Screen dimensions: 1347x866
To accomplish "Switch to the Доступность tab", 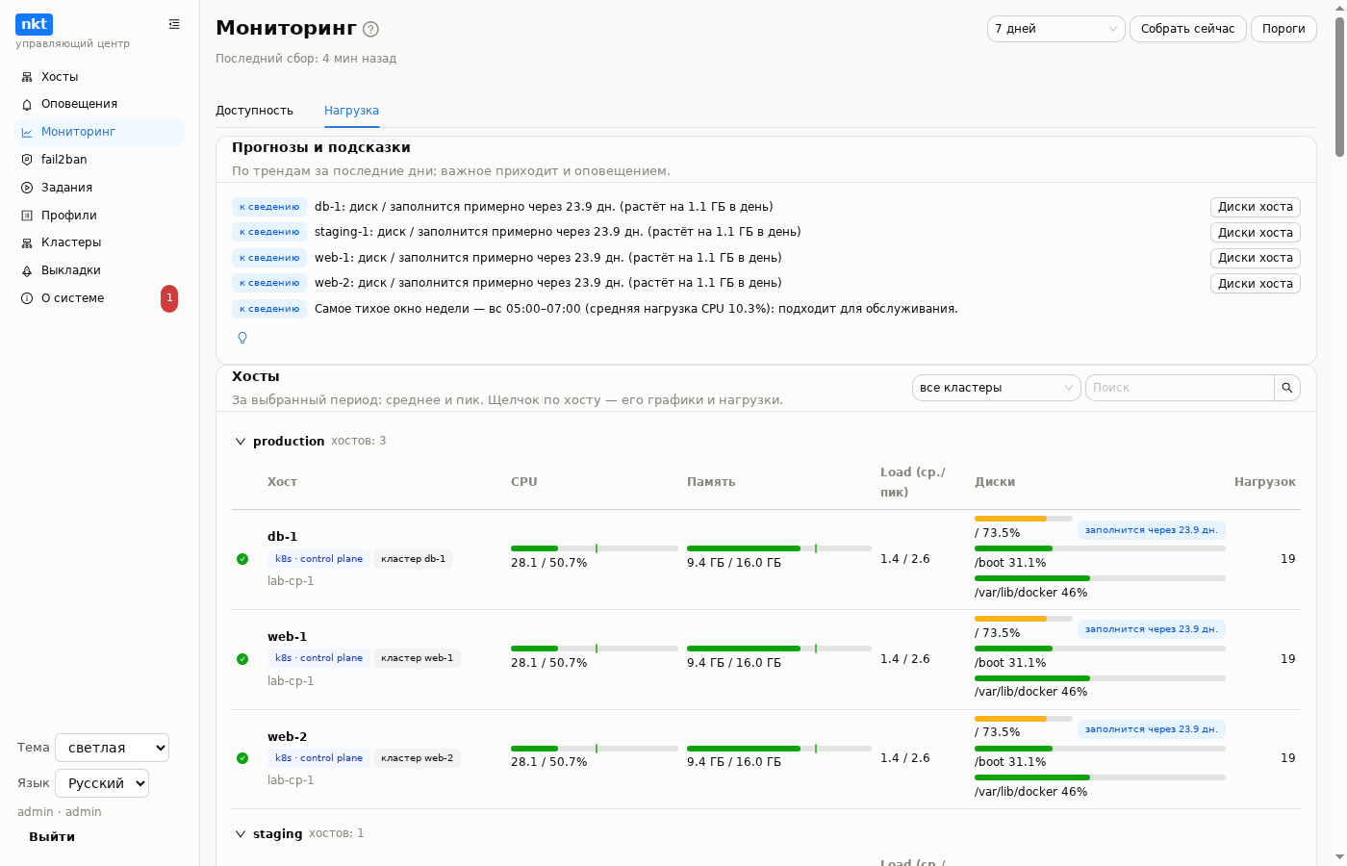I will pyautogui.click(x=254, y=111).
